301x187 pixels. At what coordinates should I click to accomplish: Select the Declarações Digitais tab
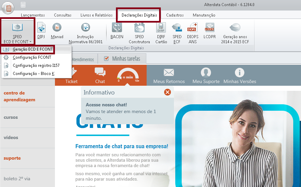pyautogui.click(x=139, y=15)
